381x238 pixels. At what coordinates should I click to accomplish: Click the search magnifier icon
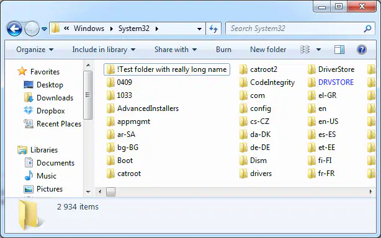coord(367,29)
